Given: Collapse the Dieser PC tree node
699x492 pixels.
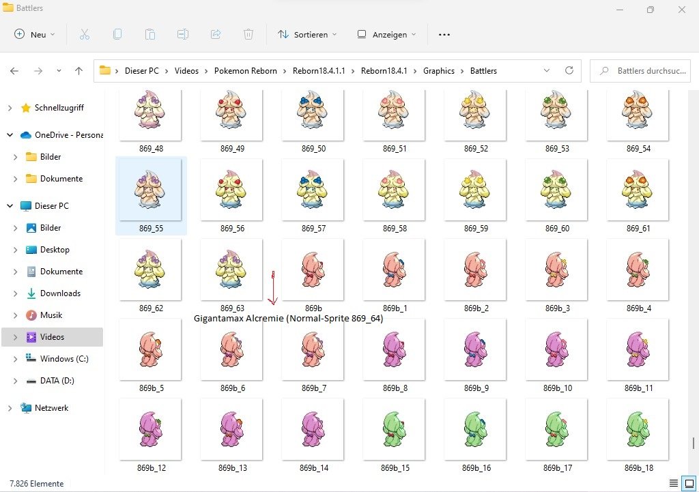Looking at the screenshot, I should 10,206.
